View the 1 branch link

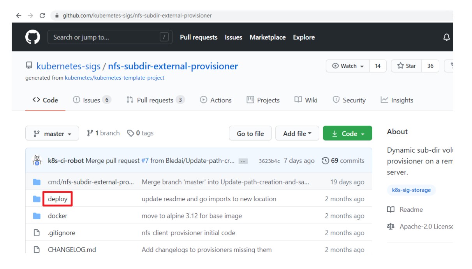(x=103, y=133)
